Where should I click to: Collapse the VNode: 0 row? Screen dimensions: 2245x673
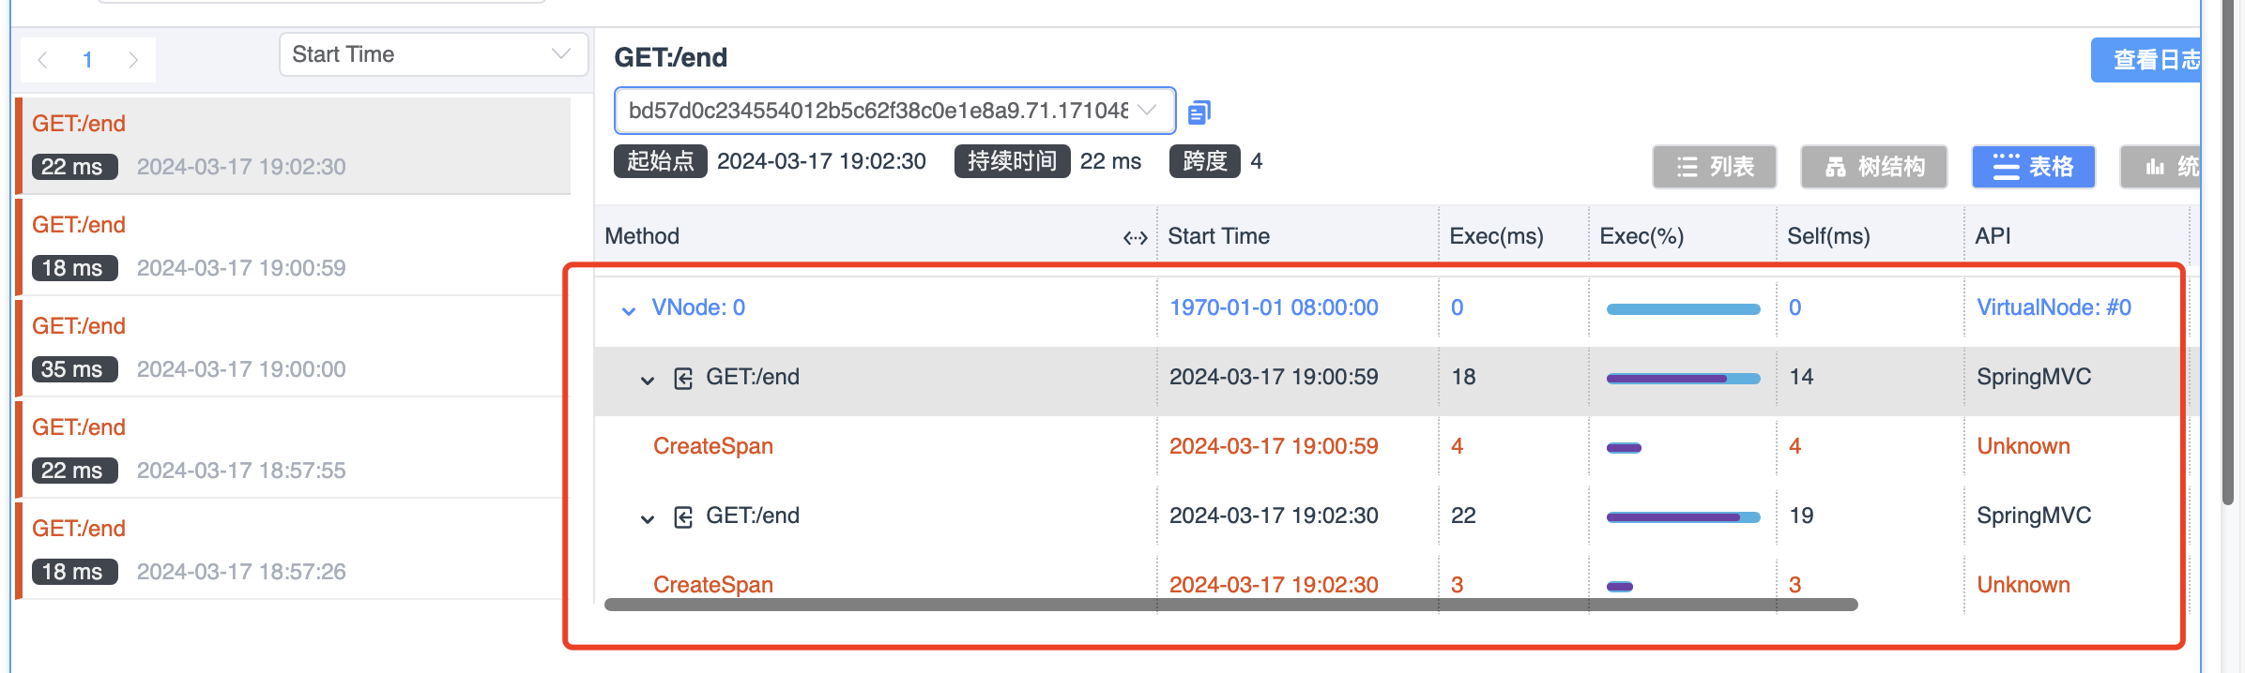click(629, 309)
